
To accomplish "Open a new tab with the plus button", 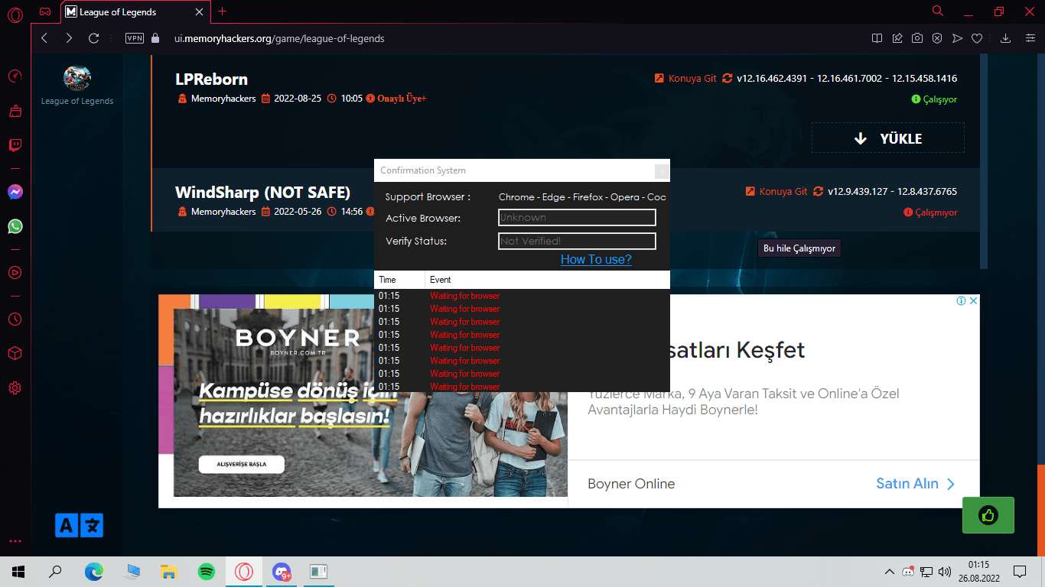I will pyautogui.click(x=223, y=11).
